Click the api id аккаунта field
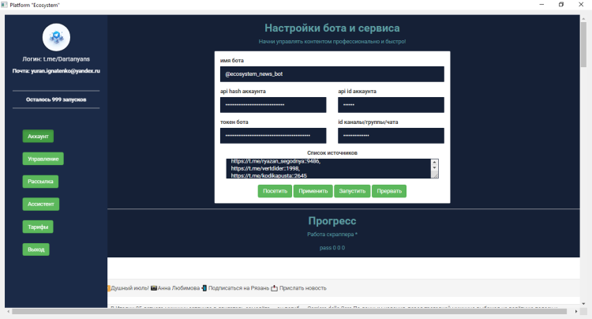The width and height of the screenshot is (592, 319). [391, 105]
